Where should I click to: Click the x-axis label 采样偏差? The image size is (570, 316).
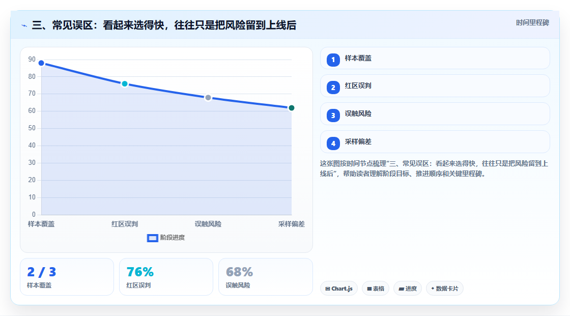[x=292, y=224]
